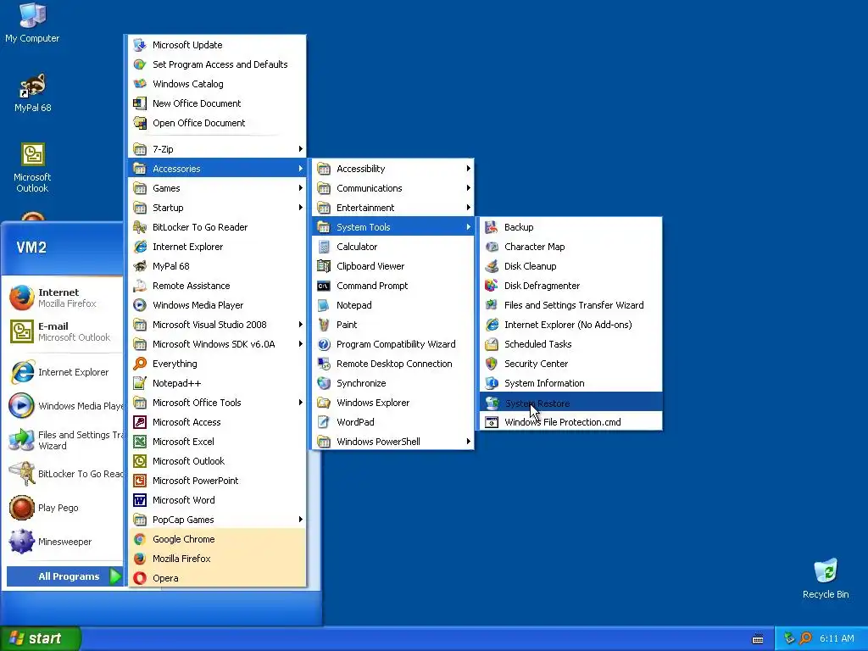Open WordPad in Accessories
This screenshot has width=868, height=651.
393,422
